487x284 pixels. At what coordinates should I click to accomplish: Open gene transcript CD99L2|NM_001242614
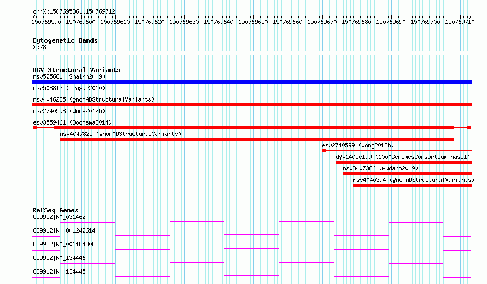[x=64, y=230]
